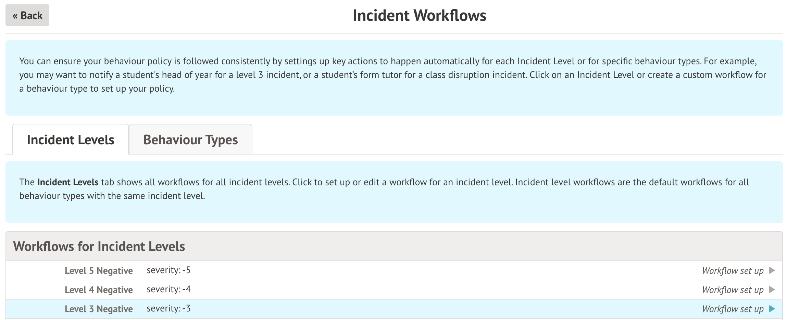Select the Incident Levels tab
The width and height of the screenshot is (787, 320).
71,140
